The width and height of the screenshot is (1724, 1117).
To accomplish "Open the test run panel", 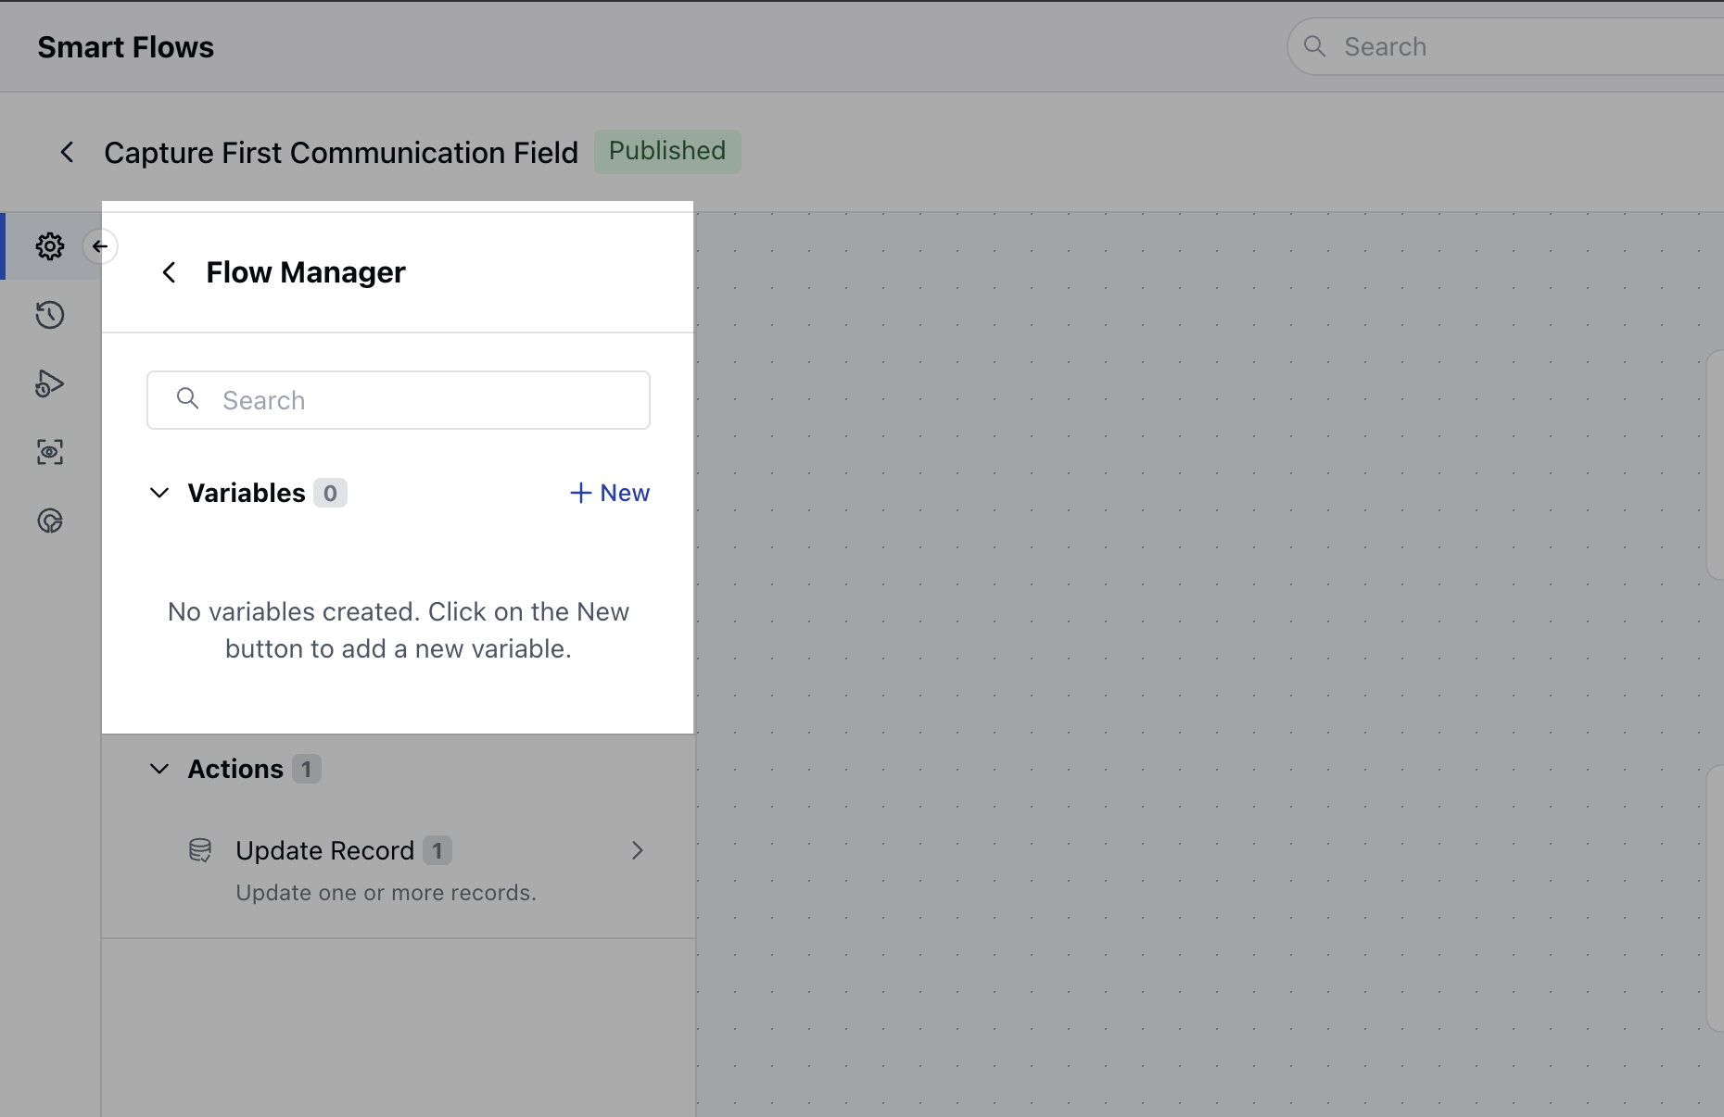I will click(x=50, y=383).
